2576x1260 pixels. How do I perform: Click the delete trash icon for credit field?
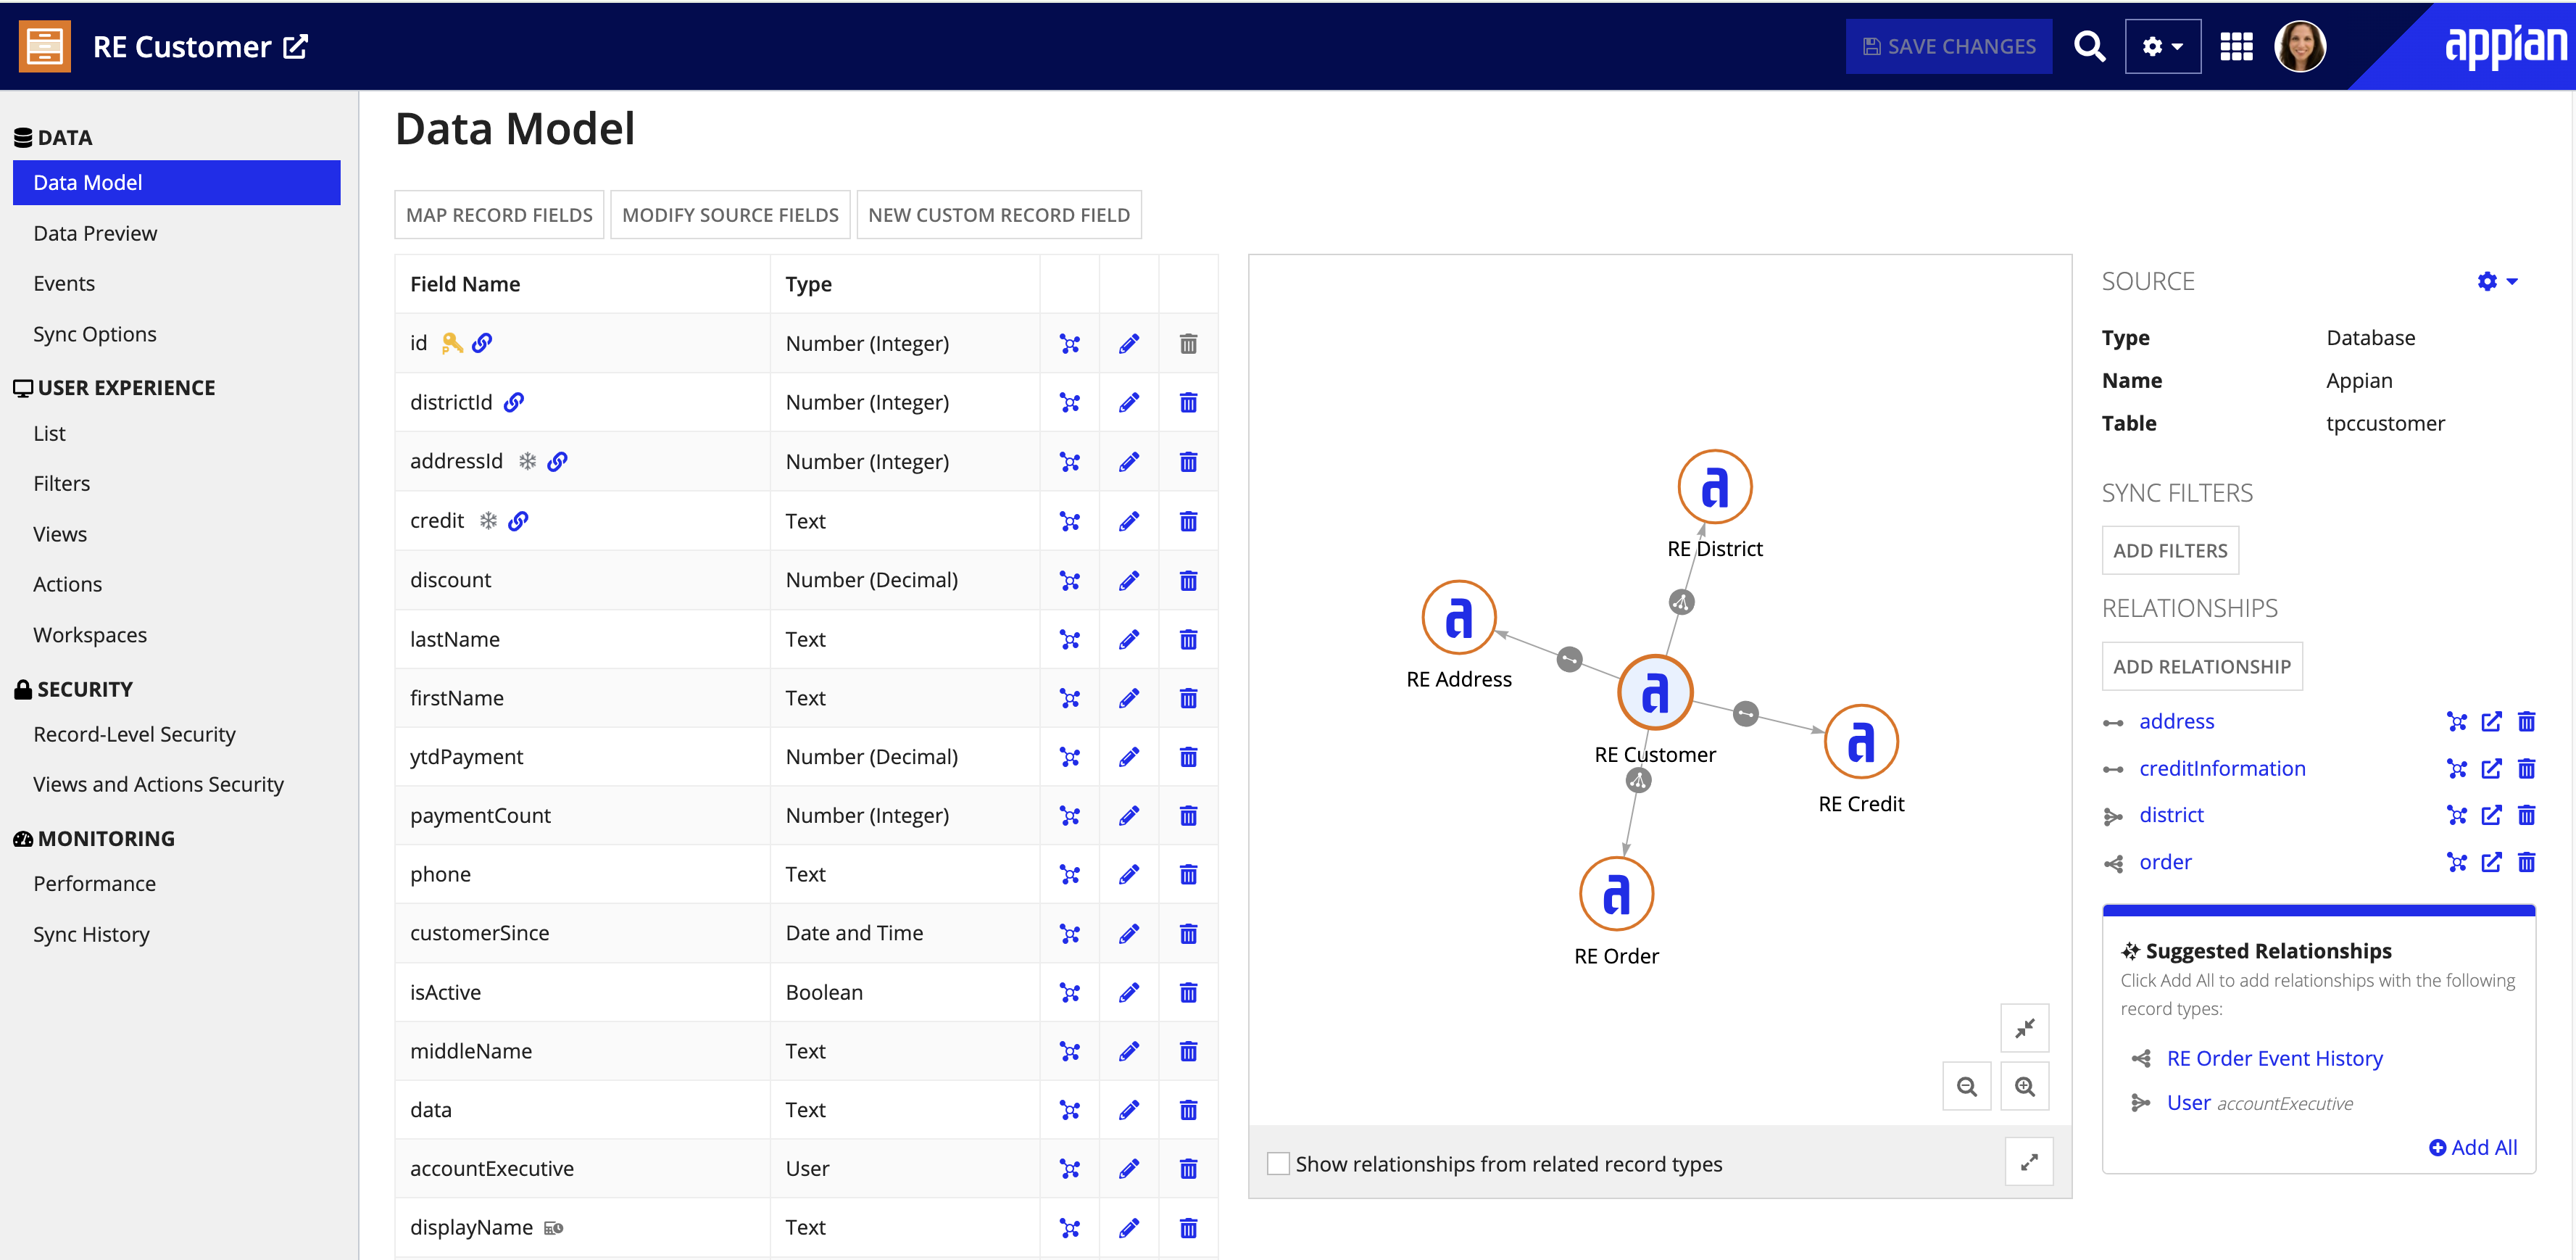1188,519
